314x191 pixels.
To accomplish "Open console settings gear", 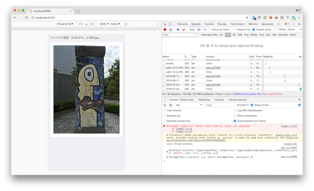I will pyautogui.click(x=299, y=105).
